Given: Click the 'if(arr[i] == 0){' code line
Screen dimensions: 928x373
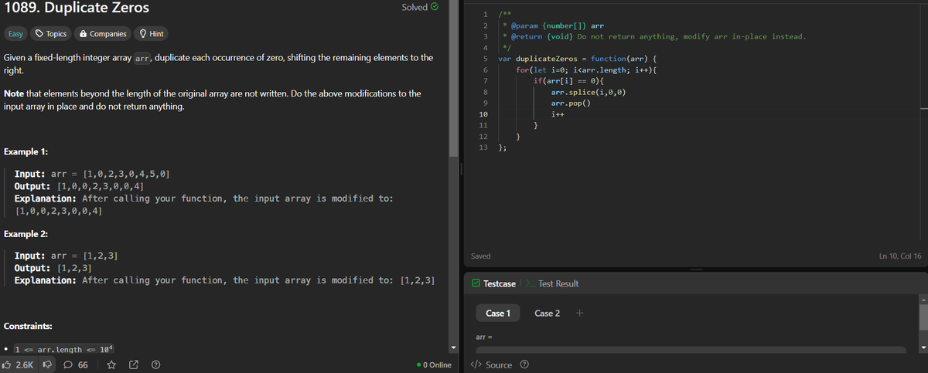Looking at the screenshot, I should (x=568, y=80).
